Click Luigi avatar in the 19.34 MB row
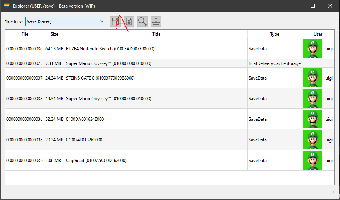This screenshot has width=340, height=200. coord(313,98)
